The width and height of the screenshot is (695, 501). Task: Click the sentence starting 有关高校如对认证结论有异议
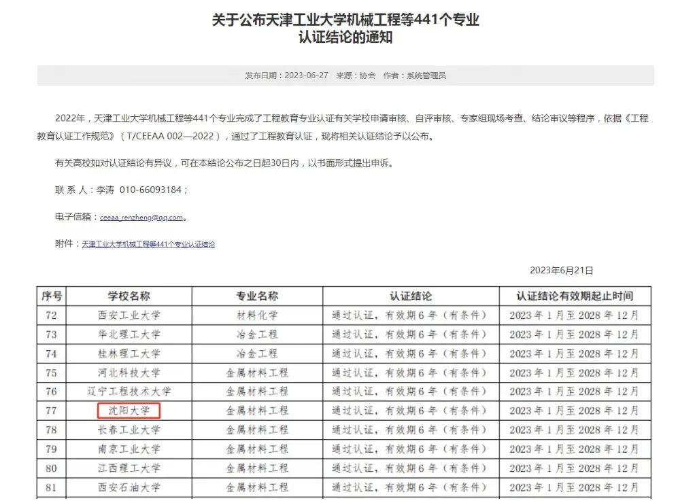[224, 163]
